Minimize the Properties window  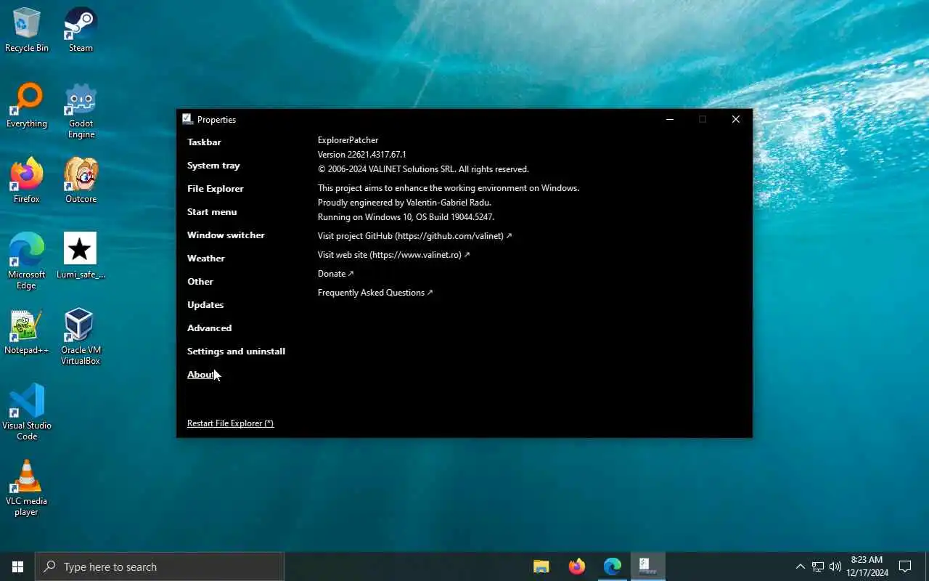click(670, 119)
